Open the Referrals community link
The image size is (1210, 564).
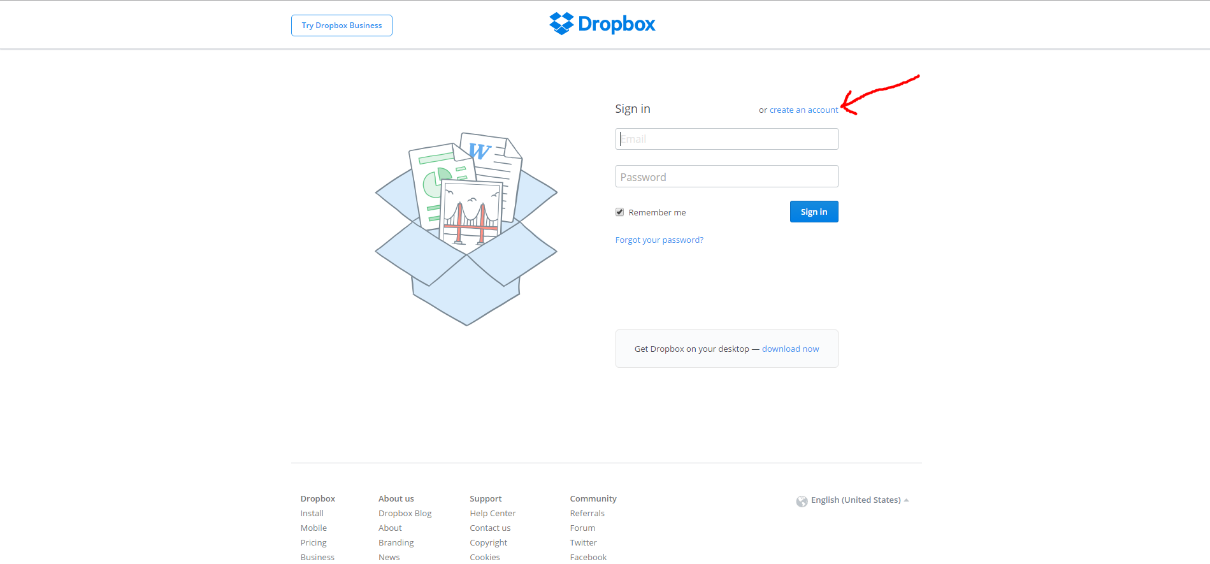tap(587, 514)
